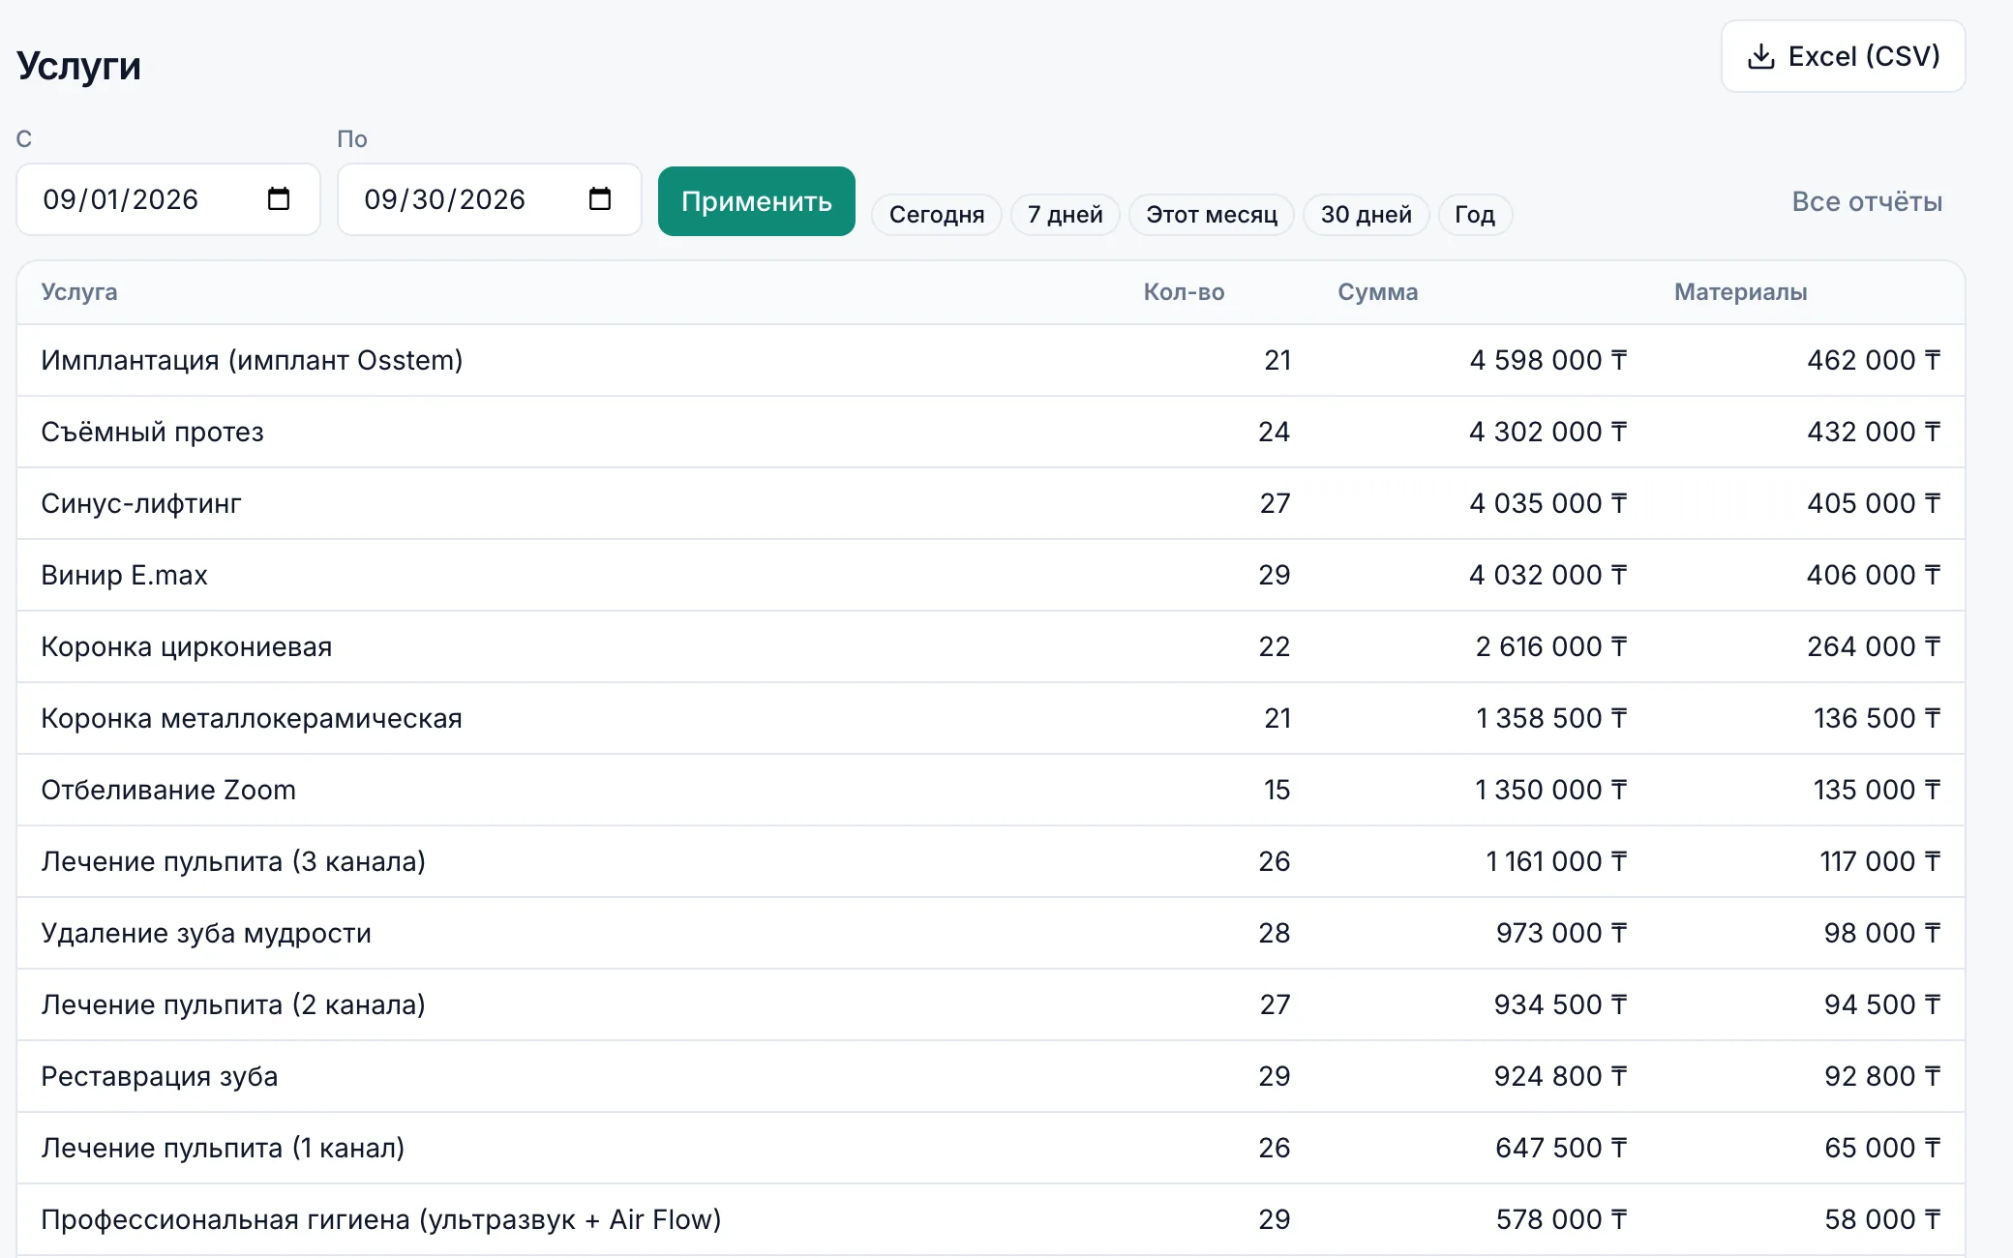Click the Винир E.max service name
Viewport: 2013px width, 1258px height.
point(124,575)
